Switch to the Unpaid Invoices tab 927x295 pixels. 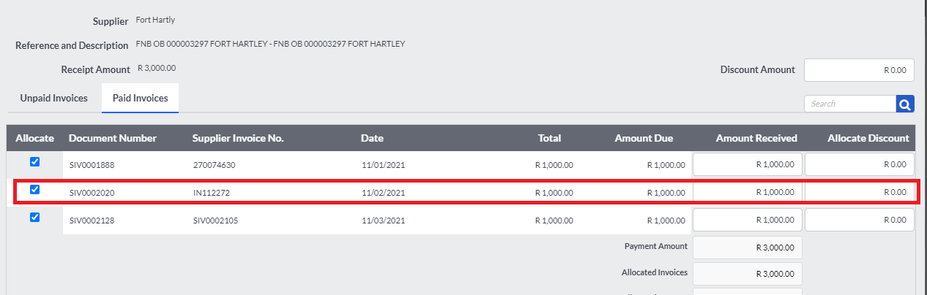pyautogui.click(x=54, y=98)
